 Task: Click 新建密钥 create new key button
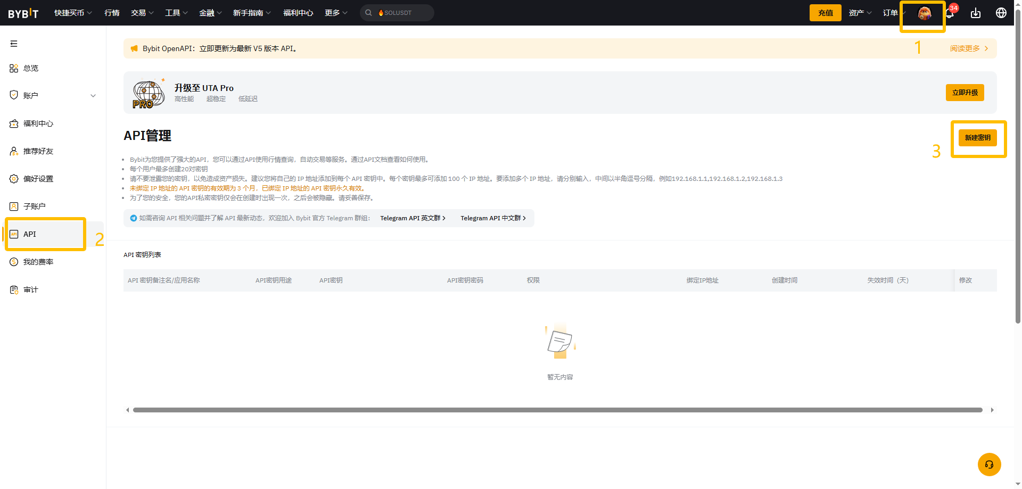[978, 138]
